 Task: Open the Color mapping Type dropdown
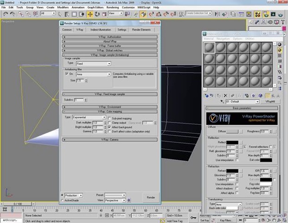click(89, 118)
